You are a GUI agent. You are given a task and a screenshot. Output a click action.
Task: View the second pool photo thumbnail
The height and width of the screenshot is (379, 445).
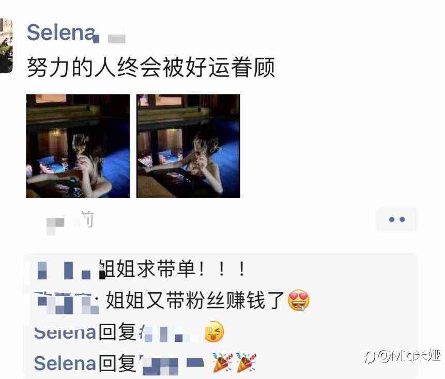click(188, 146)
